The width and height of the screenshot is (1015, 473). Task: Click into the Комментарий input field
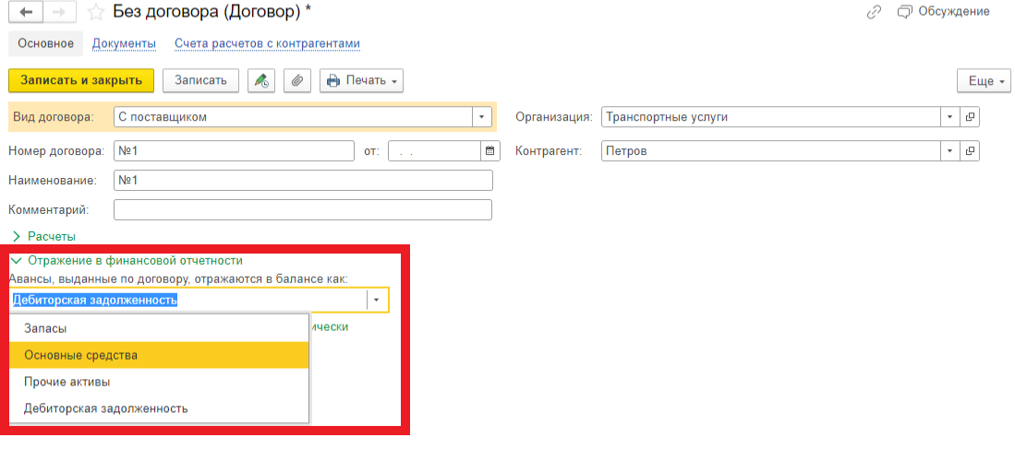click(303, 210)
